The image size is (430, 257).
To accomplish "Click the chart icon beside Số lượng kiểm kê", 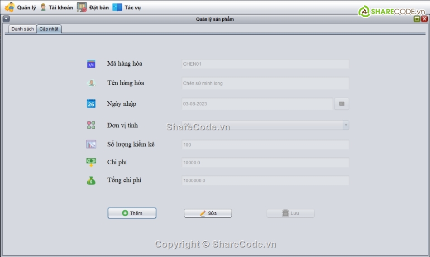I will point(91,145).
